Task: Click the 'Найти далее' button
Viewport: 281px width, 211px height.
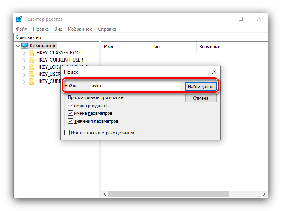Action: (x=201, y=87)
